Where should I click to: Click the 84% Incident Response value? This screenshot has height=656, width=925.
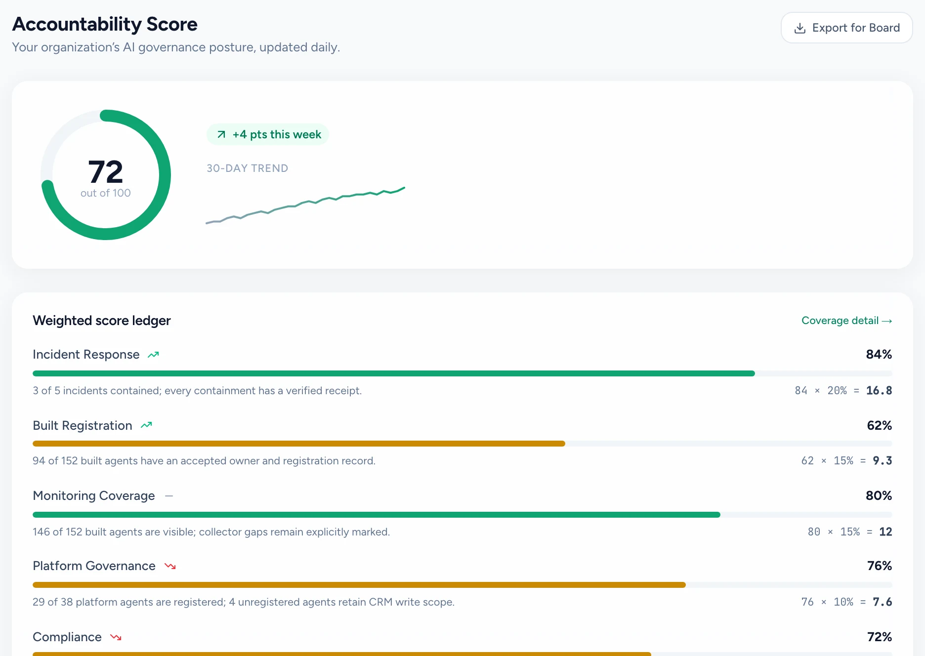[879, 354]
